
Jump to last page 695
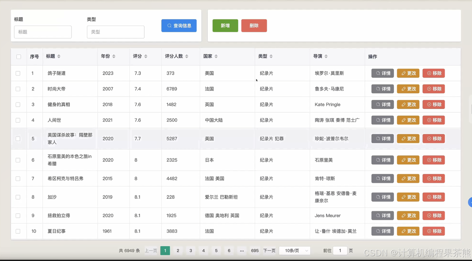tap(255, 251)
